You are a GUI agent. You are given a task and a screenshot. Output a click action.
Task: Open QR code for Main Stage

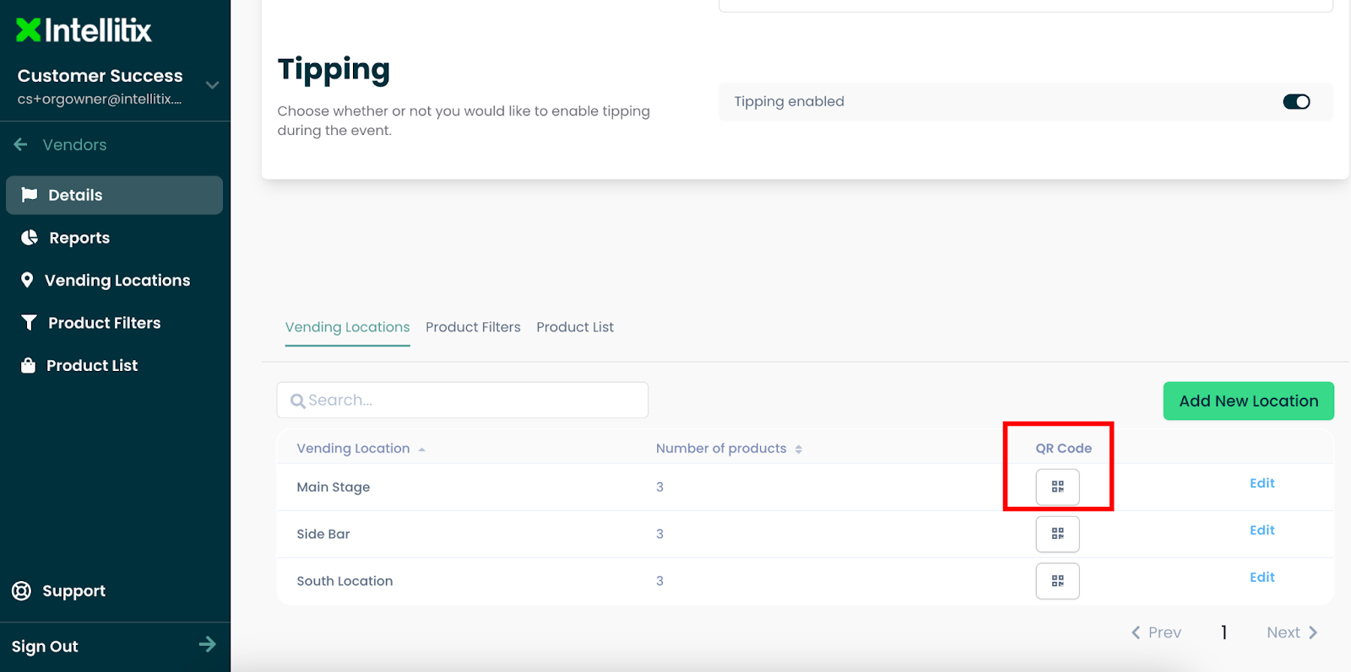pyautogui.click(x=1057, y=487)
